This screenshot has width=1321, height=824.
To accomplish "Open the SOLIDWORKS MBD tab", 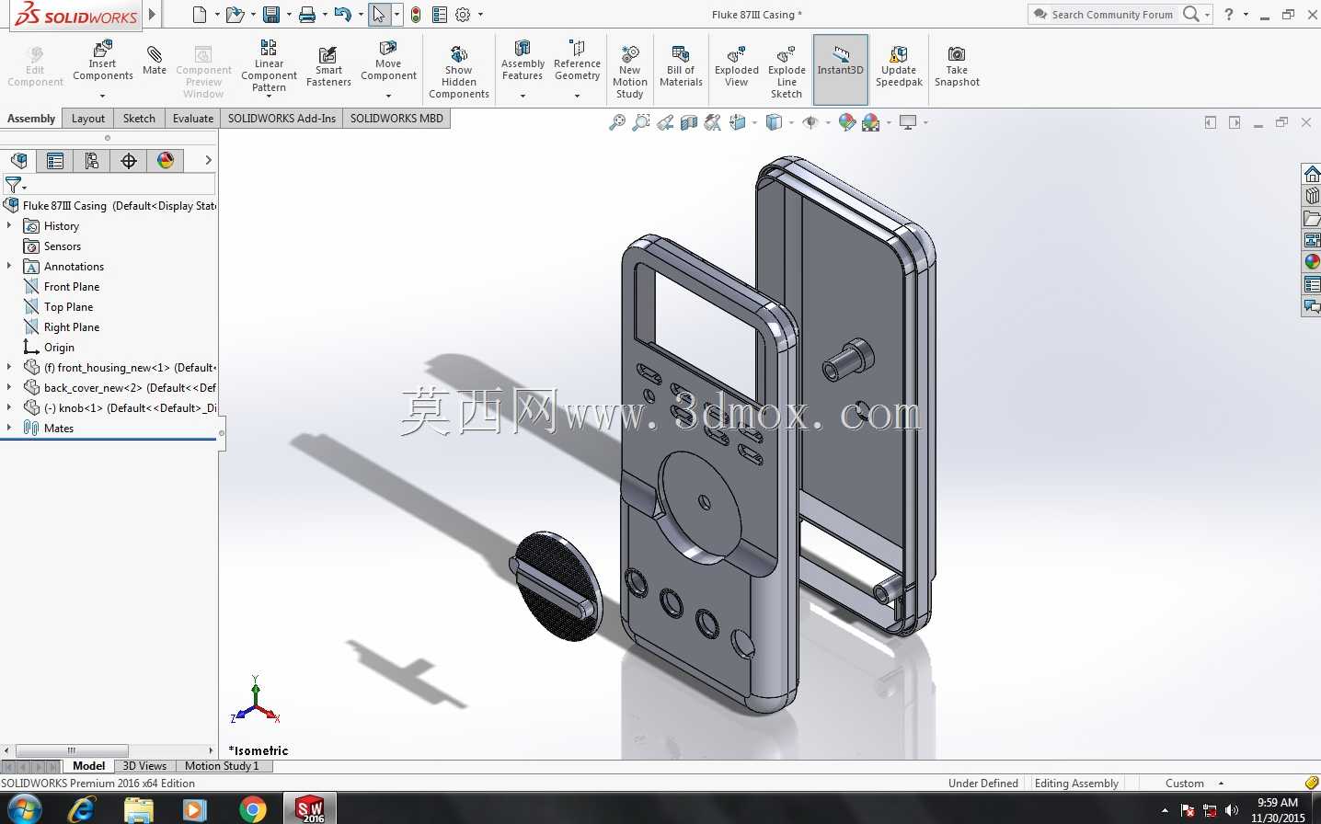I will (396, 119).
